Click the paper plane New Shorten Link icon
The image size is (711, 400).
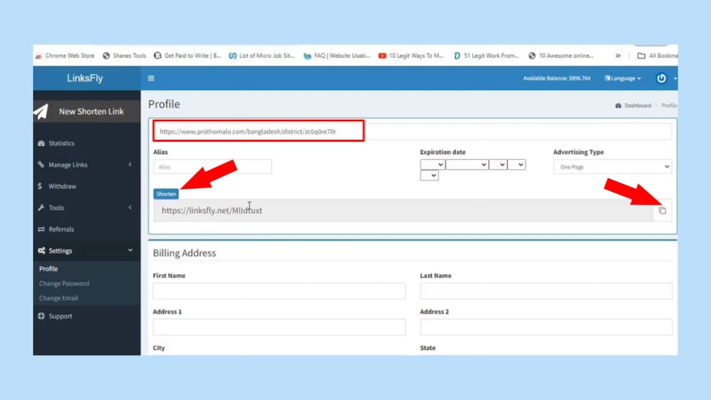click(41, 111)
